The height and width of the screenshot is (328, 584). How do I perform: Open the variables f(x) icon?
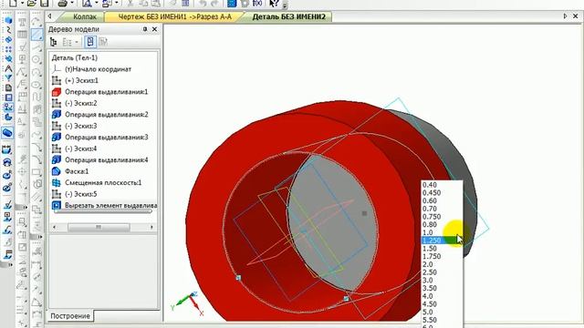[257, 4]
